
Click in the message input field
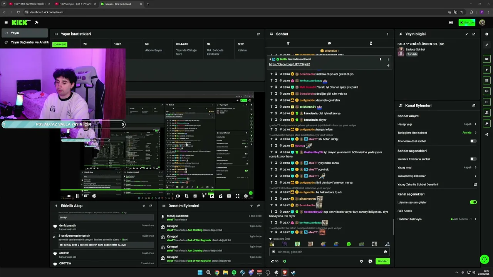tap(329, 252)
